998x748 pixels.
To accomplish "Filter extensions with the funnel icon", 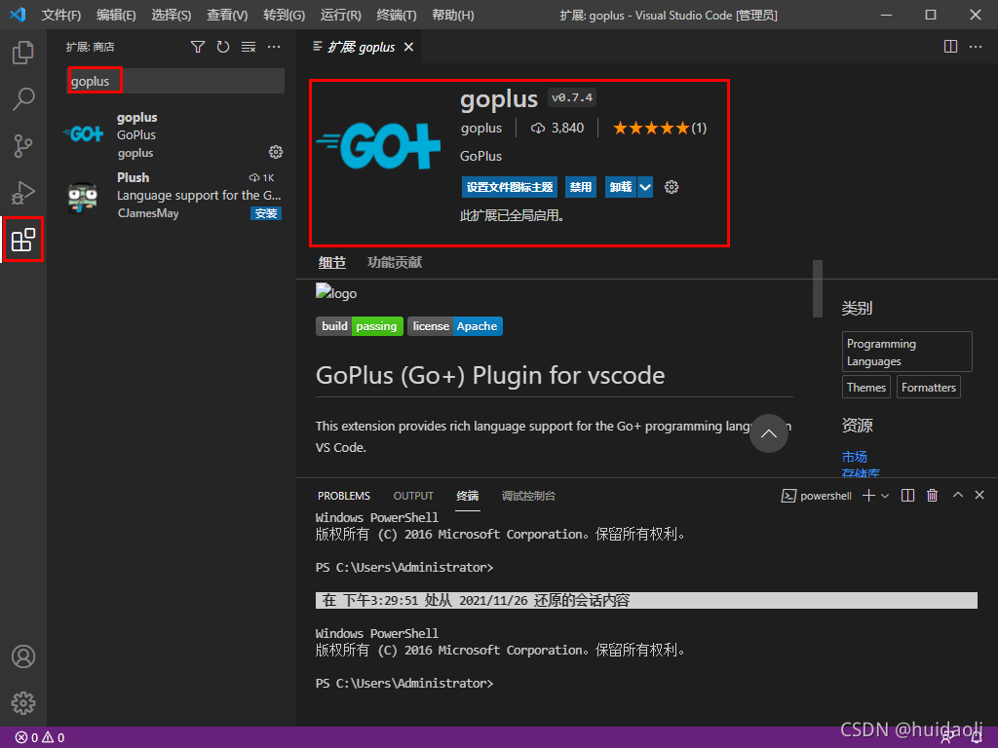I will (x=198, y=47).
